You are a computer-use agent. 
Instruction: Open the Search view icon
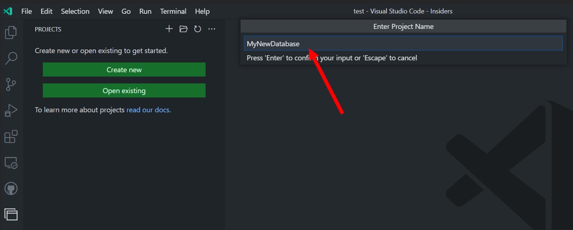[x=11, y=58]
